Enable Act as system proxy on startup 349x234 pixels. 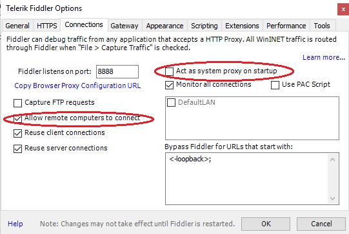click(x=169, y=71)
